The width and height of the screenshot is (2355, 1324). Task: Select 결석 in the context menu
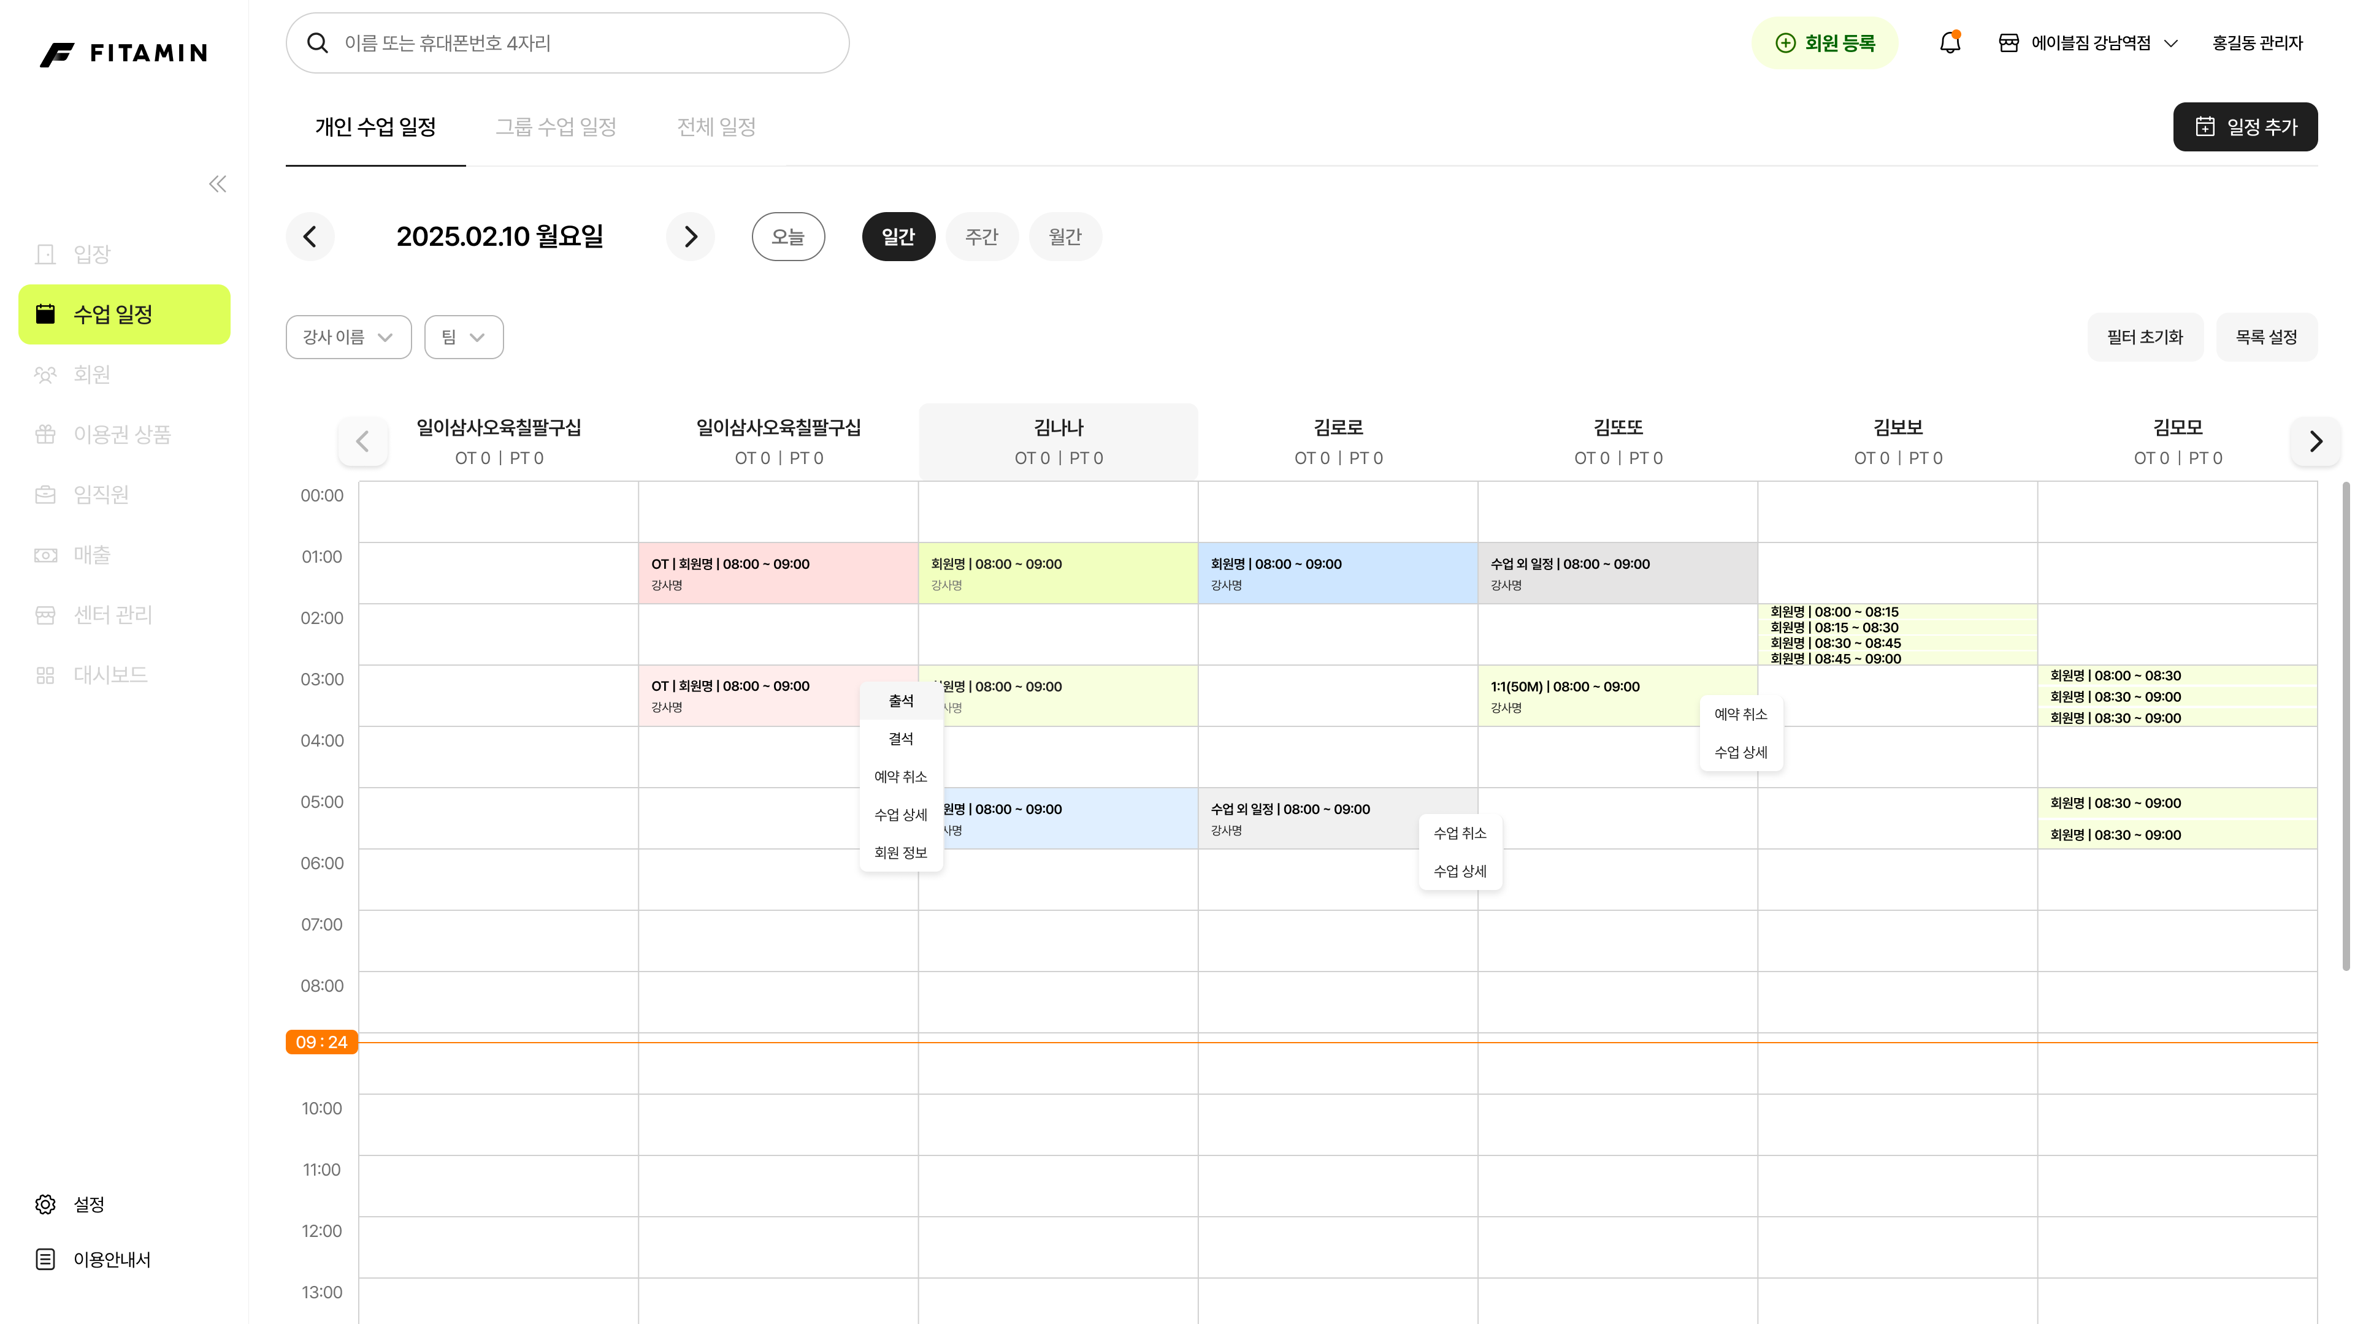click(900, 738)
